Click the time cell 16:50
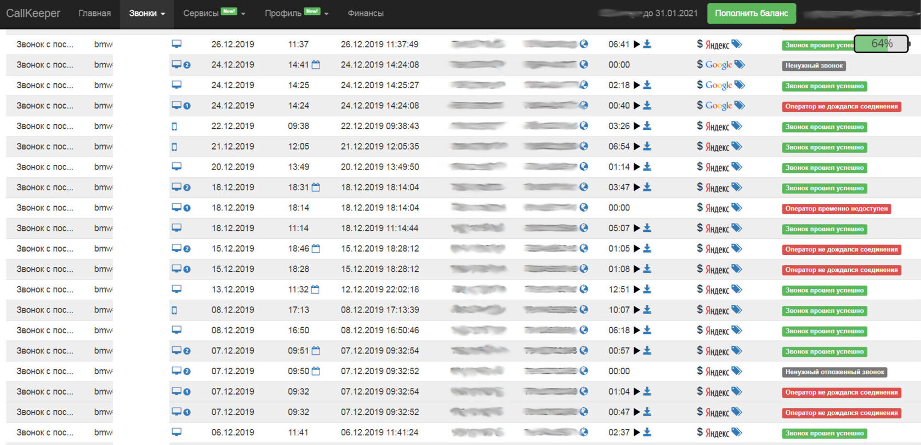Image resolution: width=921 pixels, height=445 pixels. 299,330
